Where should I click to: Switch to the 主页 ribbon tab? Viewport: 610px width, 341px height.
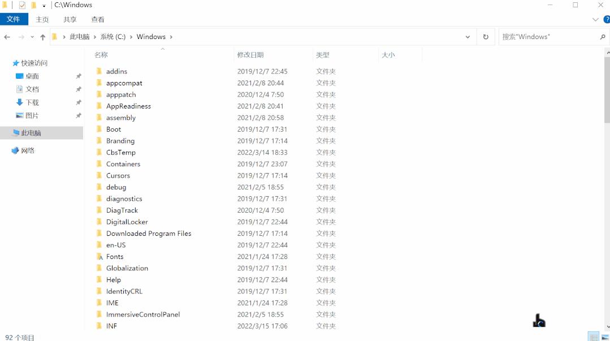tap(42, 19)
